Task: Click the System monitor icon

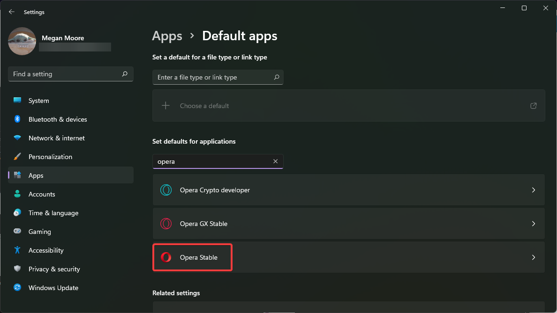Action: (x=17, y=100)
